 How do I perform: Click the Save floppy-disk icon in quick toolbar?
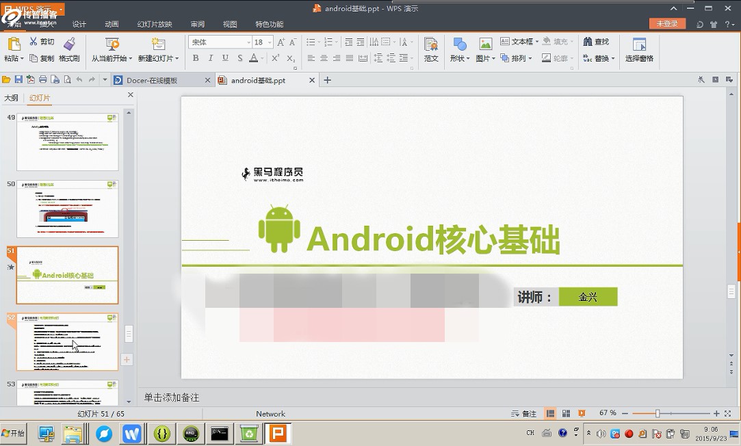pos(18,80)
